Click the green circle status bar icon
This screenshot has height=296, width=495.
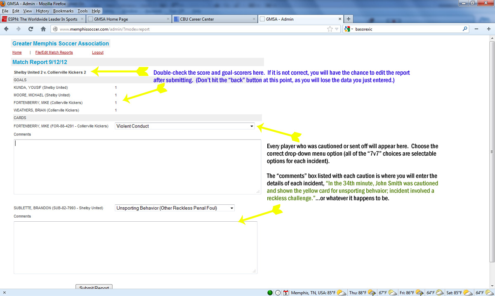click(x=270, y=293)
